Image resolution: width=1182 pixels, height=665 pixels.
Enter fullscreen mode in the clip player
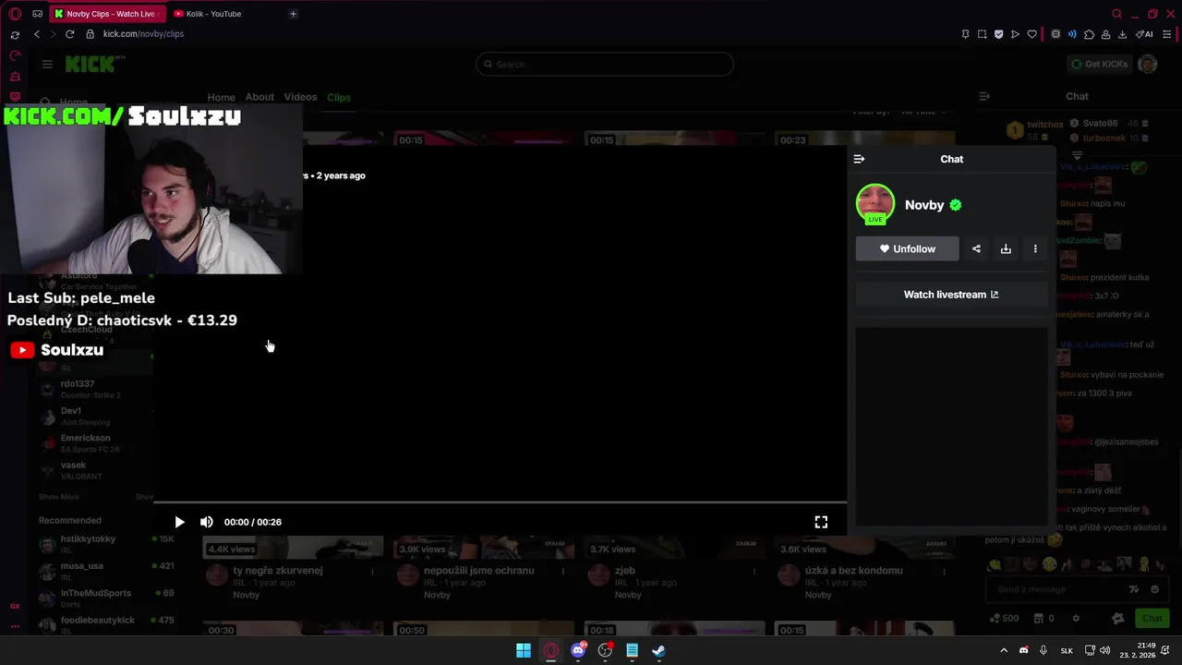click(x=821, y=522)
